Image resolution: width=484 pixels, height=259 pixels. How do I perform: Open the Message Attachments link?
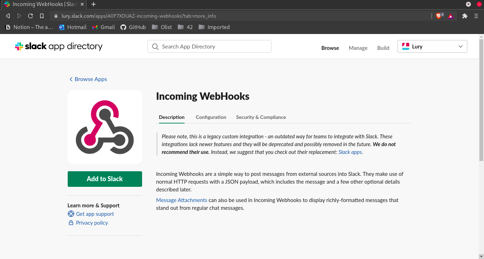pos(182,200)
